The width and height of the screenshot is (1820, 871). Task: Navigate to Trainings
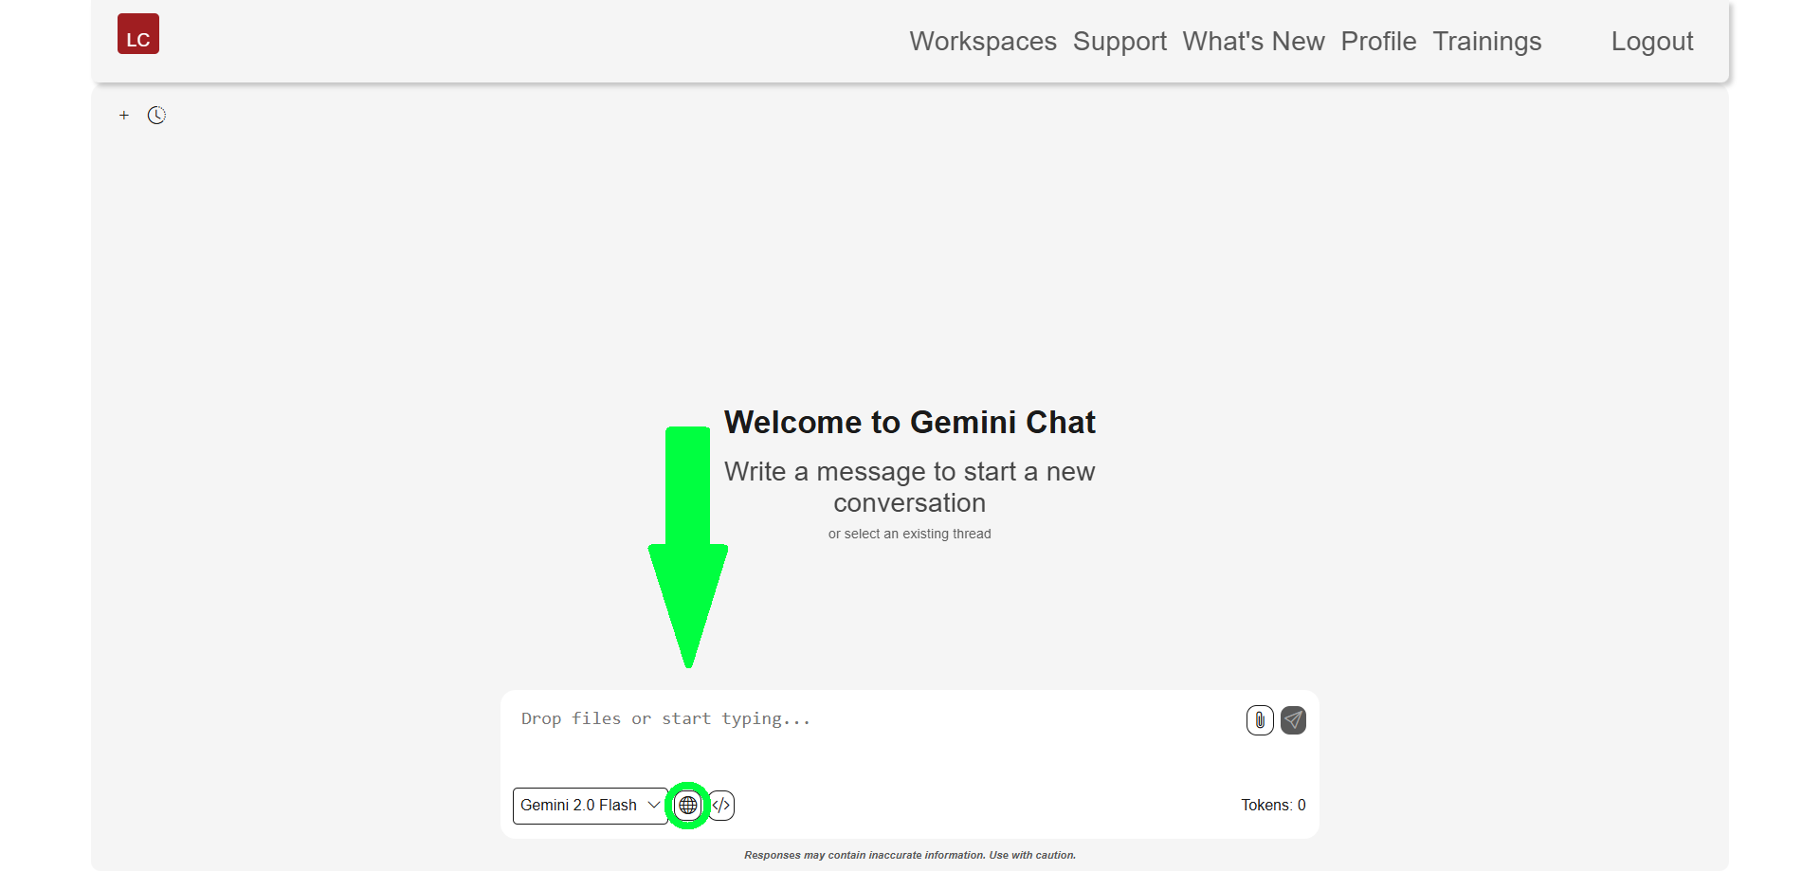point(1486,42)
